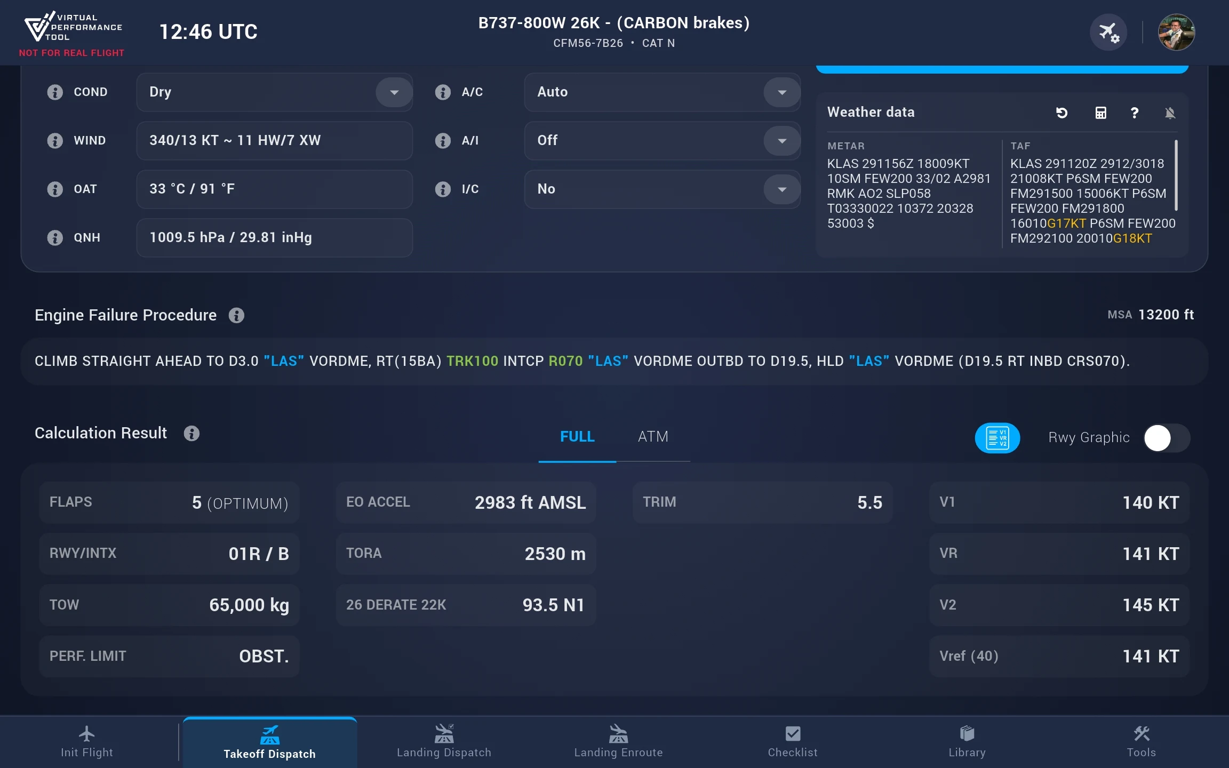
Task: Click B737-800W 26K aircraft title
Action: [x=614, y=23]
